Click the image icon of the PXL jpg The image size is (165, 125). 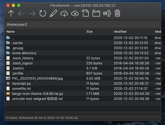click(8, 78)
